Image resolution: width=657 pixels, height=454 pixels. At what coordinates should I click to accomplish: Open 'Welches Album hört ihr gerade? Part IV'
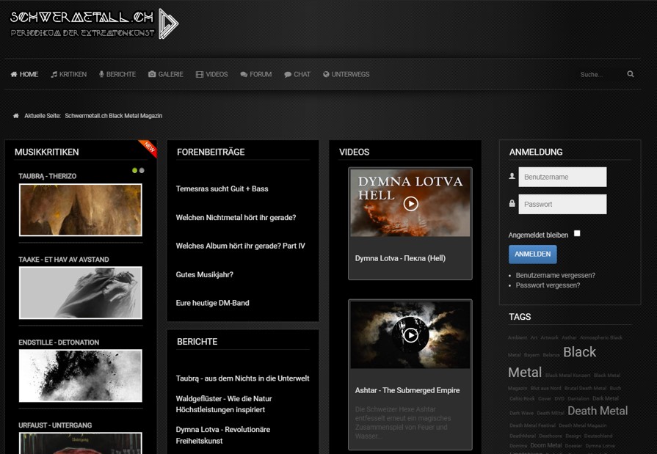[241, 246]
